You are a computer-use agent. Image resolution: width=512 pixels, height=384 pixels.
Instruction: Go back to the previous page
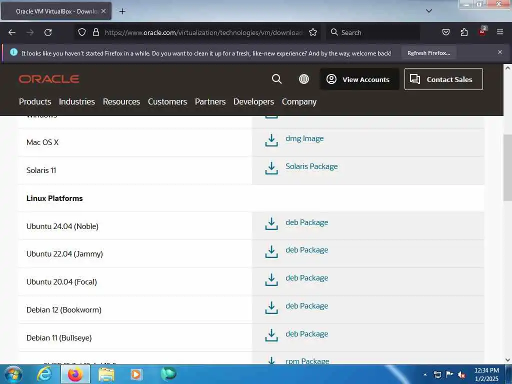click(12, 32)
